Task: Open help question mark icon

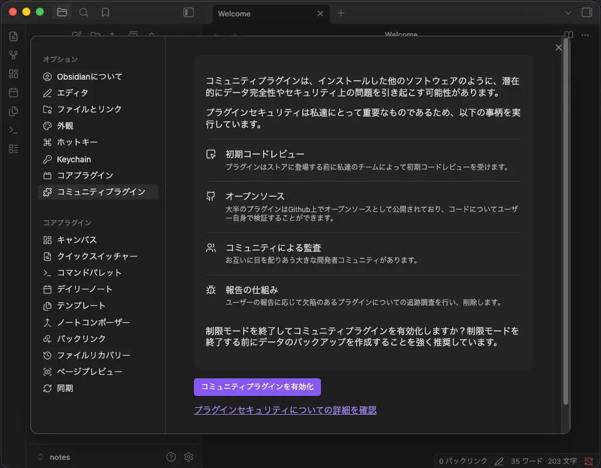Action: [x=171, y=457]
